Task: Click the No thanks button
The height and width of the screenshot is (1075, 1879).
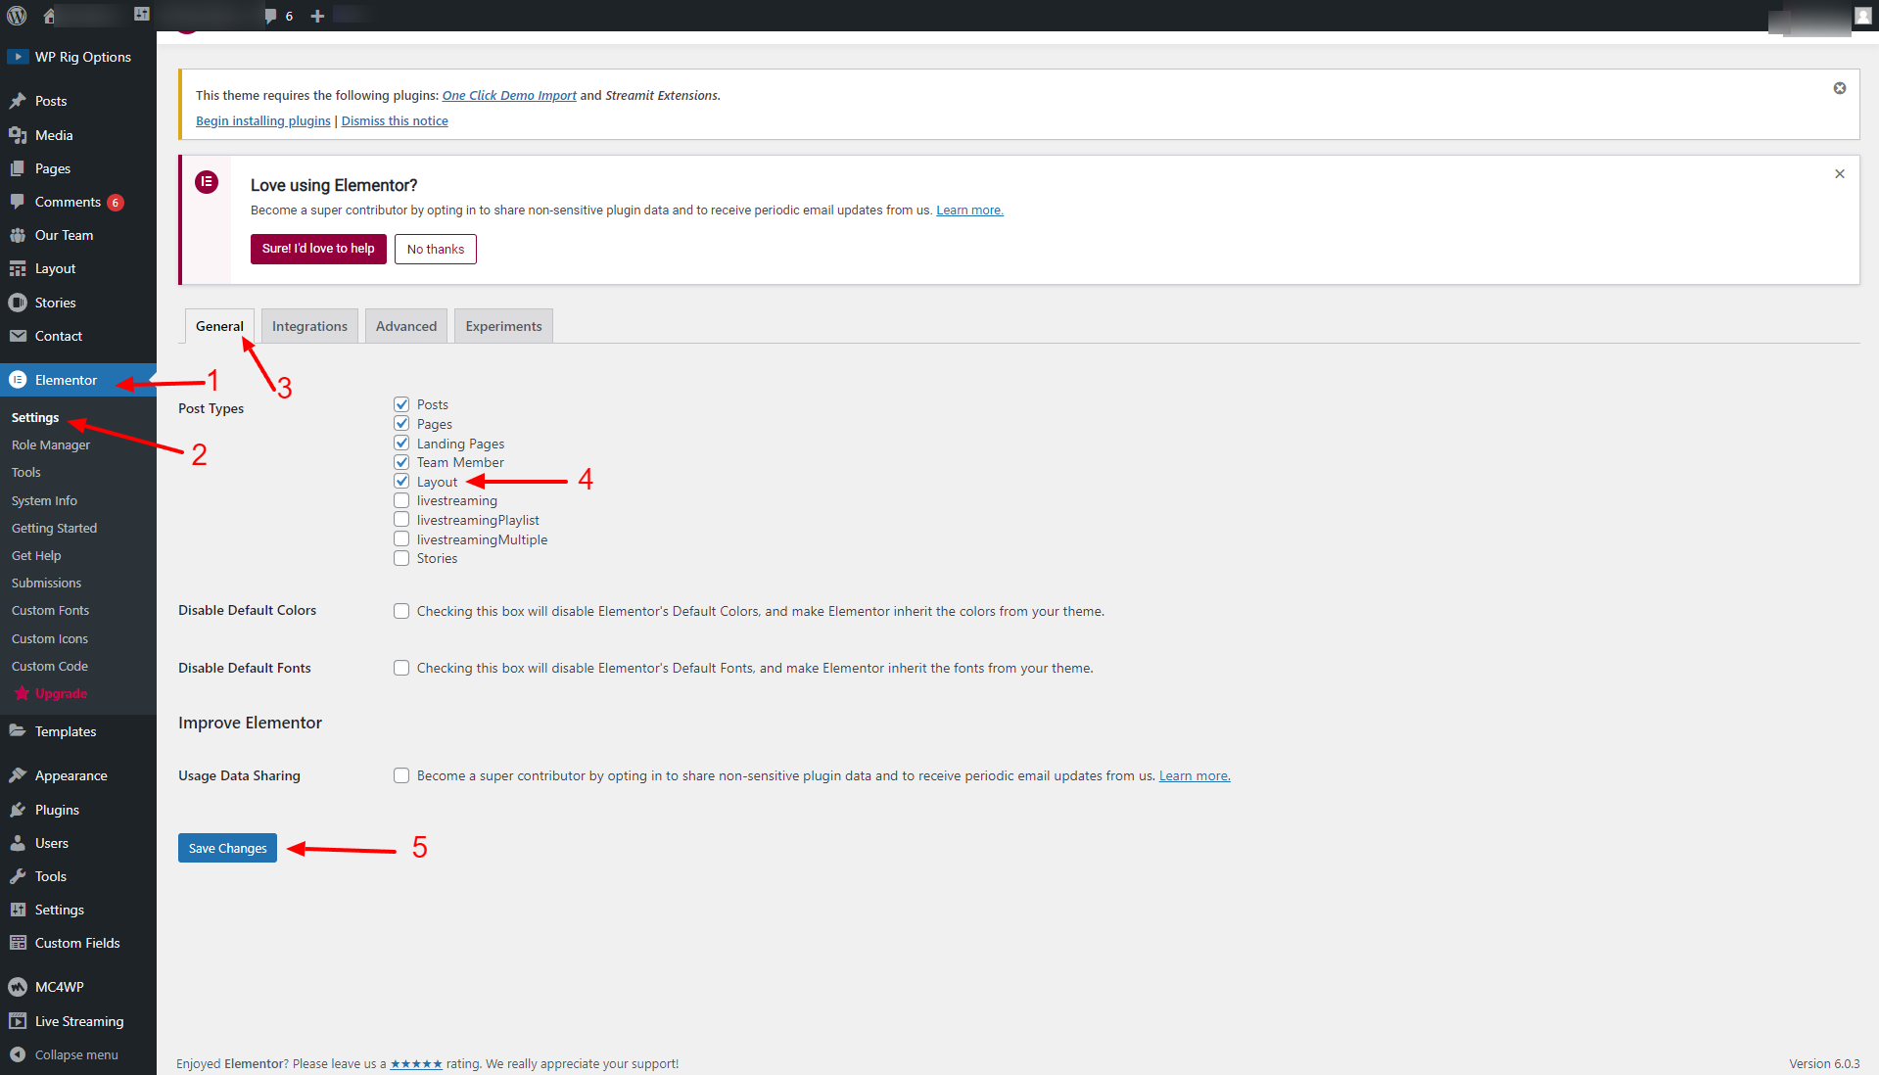Action: (x=436, y=249)
